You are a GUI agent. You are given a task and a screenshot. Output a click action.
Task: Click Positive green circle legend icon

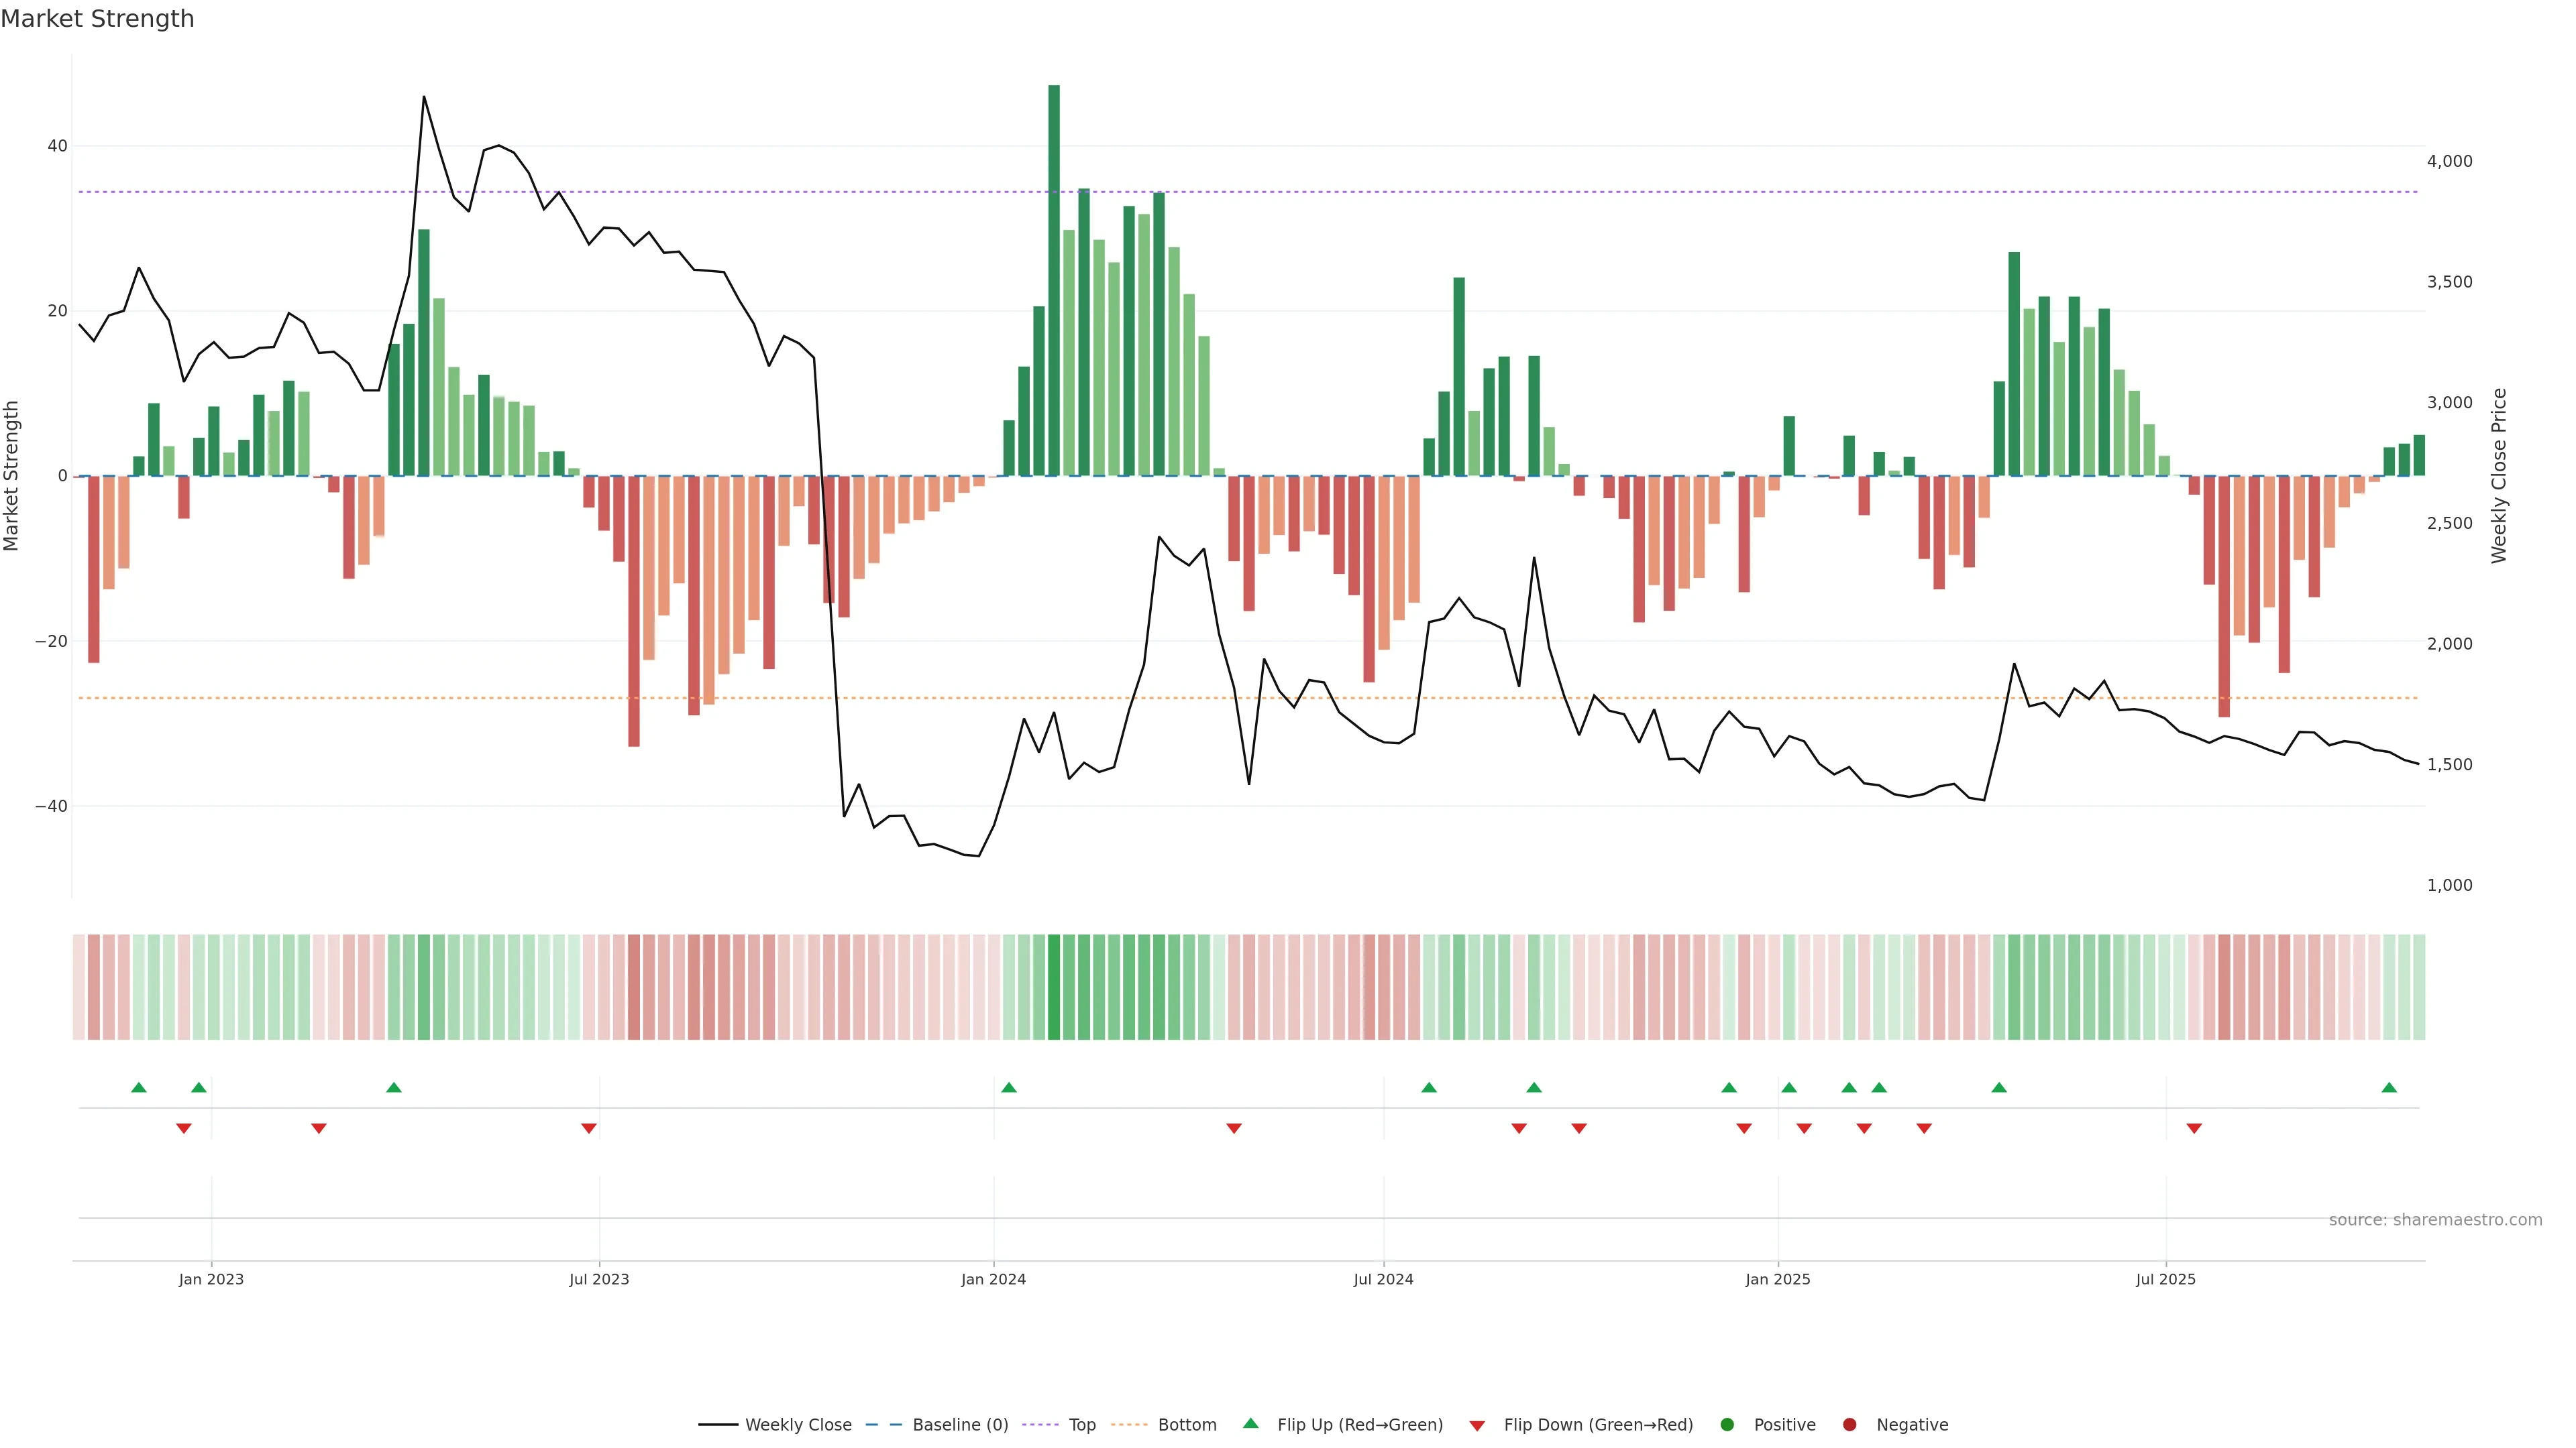[1727, 1424]
